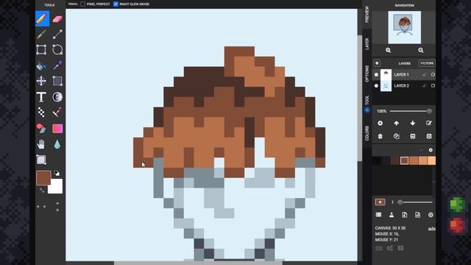Select the Color Replace eraser tool
Viewport: 471px width, 265px height.
(x=41, y=129)
